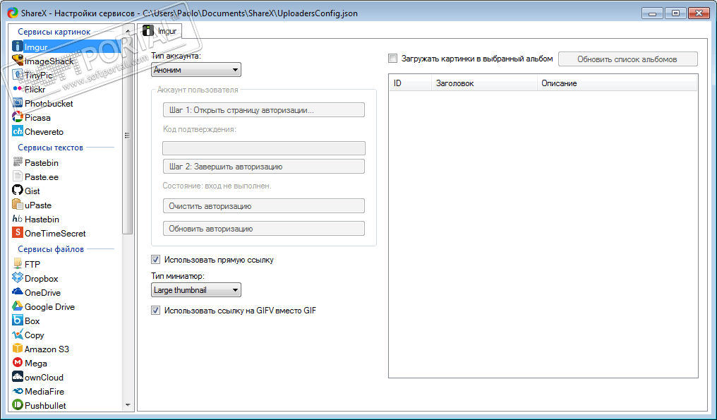Open Amazon S3 cube icon
The height and width of the screenshot is (420, 717).
(18, 349)
